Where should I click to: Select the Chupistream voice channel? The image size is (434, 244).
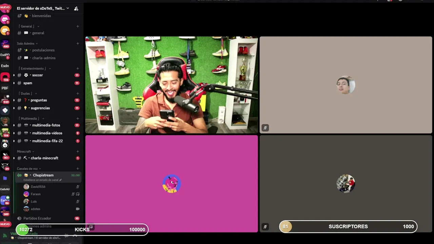(x=48, y=176)
